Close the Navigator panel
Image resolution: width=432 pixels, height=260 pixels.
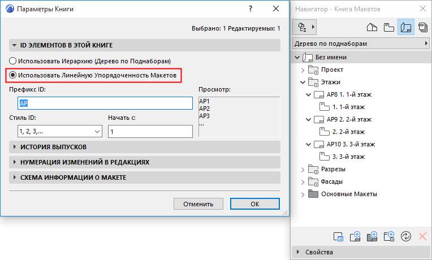[423, 9]
